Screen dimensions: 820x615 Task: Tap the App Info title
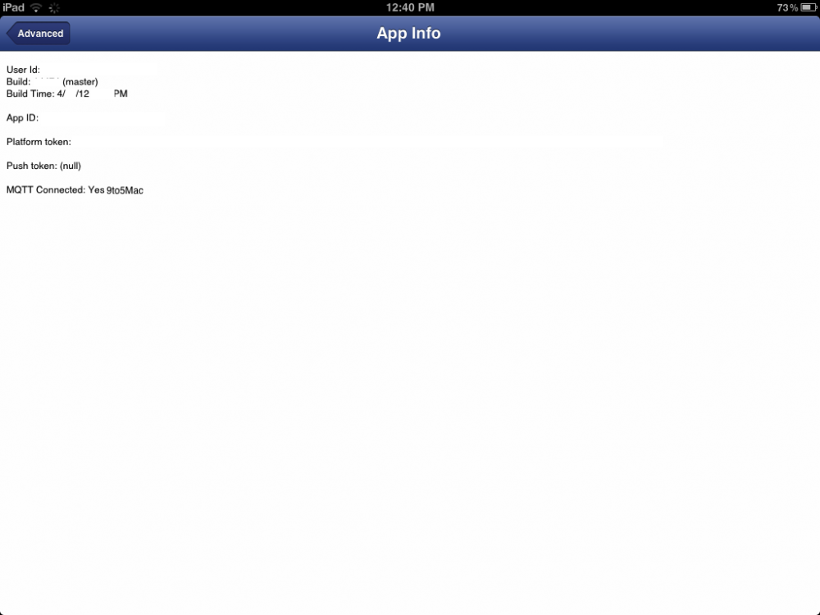click(408, 33)
